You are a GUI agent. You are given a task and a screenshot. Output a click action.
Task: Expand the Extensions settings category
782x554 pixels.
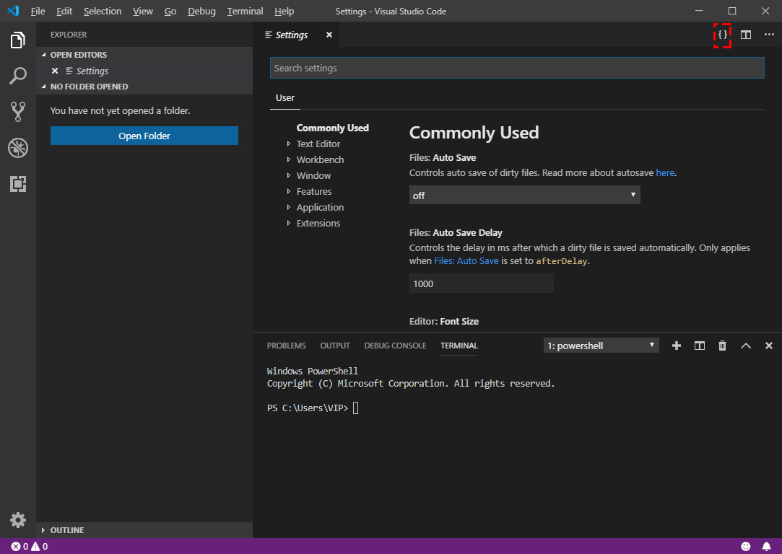pyautogui.click(x=289, y=224)
